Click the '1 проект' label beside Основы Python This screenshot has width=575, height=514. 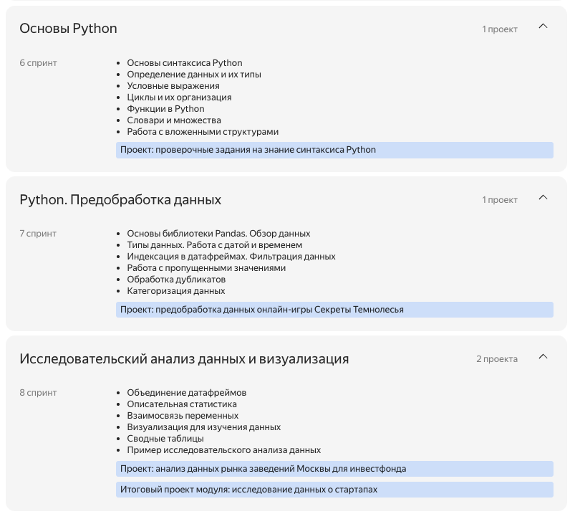(x=500, y=29)
